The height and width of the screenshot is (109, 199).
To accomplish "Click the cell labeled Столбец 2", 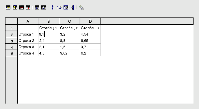I will click(69, 28).
